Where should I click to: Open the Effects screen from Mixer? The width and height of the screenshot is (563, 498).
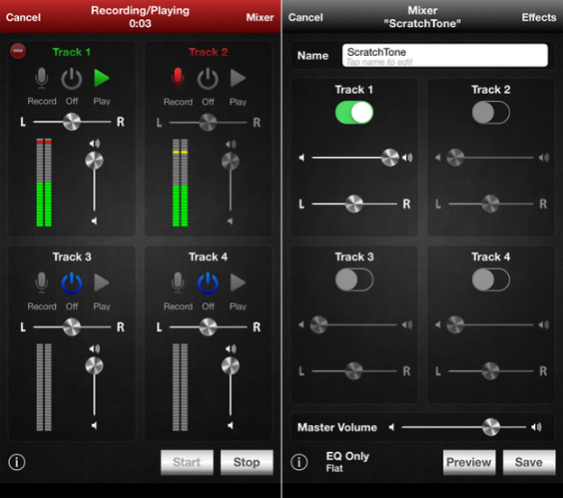[x=539, y=17]
